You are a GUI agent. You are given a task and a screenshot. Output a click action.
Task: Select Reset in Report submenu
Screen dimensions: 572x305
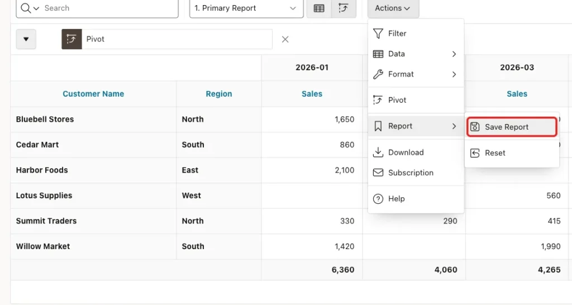click(512, 153)
